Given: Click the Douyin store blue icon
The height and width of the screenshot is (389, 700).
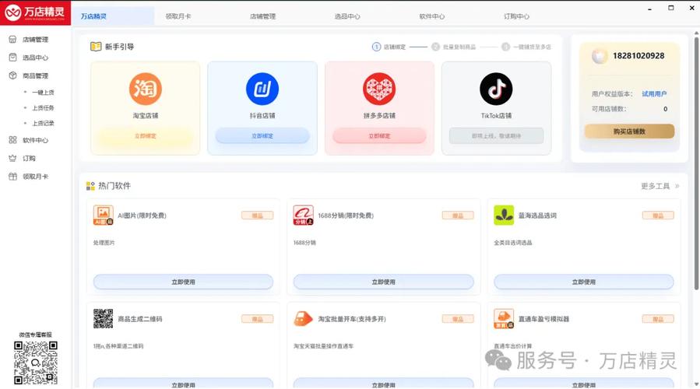Looking at the screenshot, I should point(262,89).
